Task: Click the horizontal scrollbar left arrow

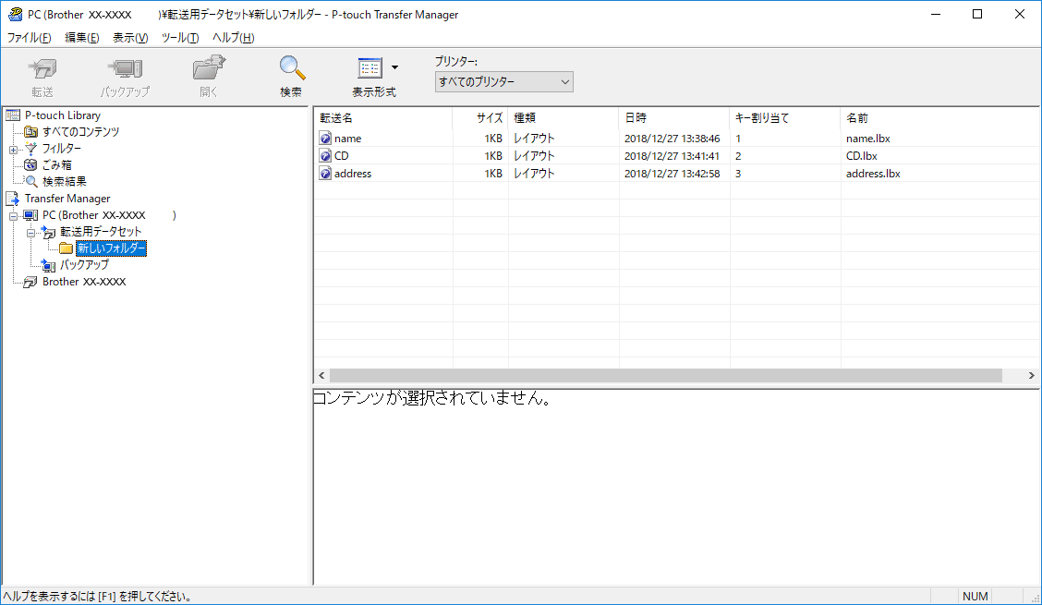Action: (321, 376)
